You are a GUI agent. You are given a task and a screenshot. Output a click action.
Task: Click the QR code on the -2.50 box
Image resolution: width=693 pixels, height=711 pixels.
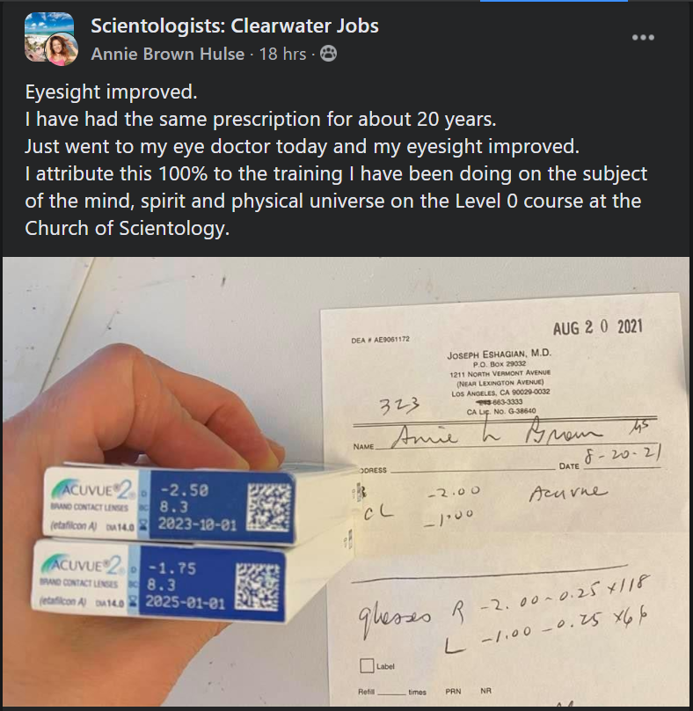coord(269,507)
